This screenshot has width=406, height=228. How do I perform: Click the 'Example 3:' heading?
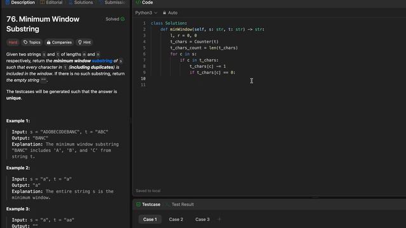click(x=18, y=209)
